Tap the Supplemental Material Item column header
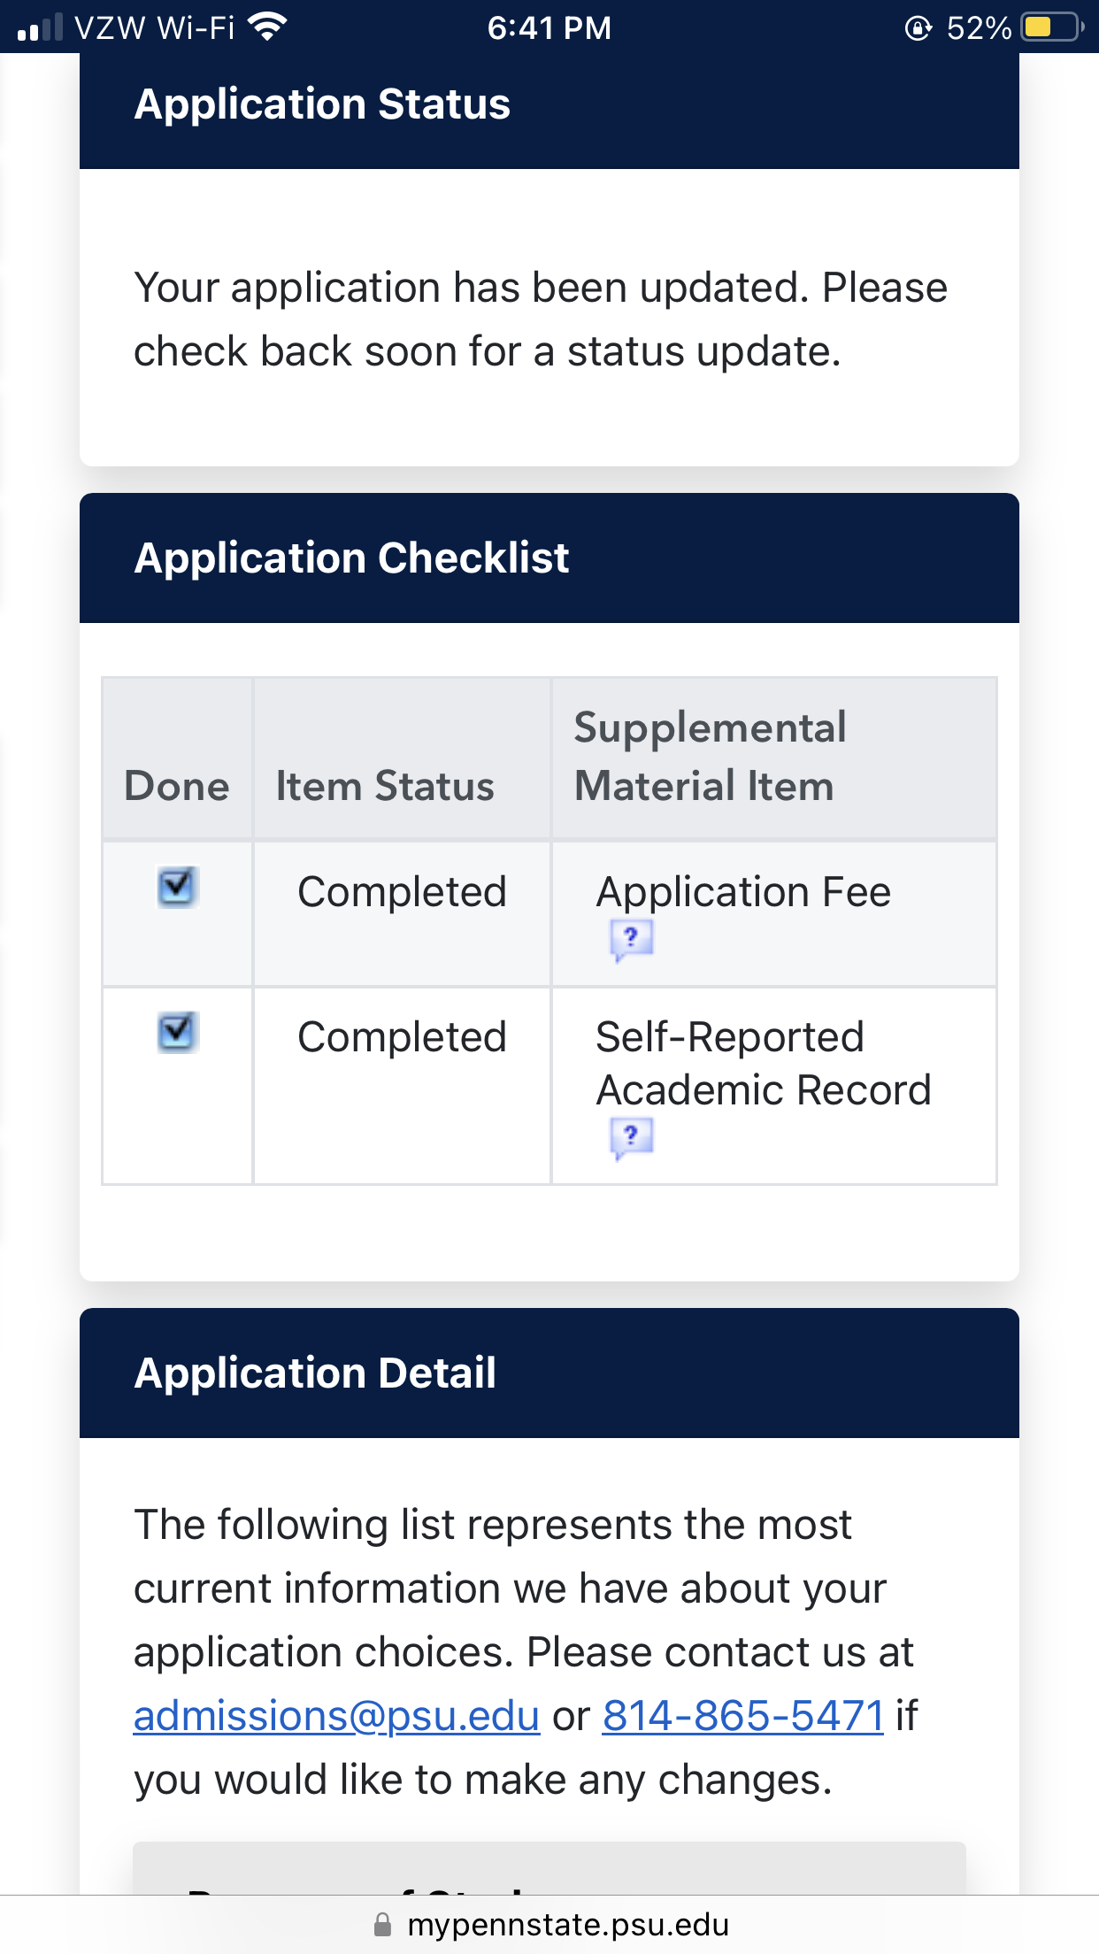The image size is (1099, 1954). click(x=710, y=757)
